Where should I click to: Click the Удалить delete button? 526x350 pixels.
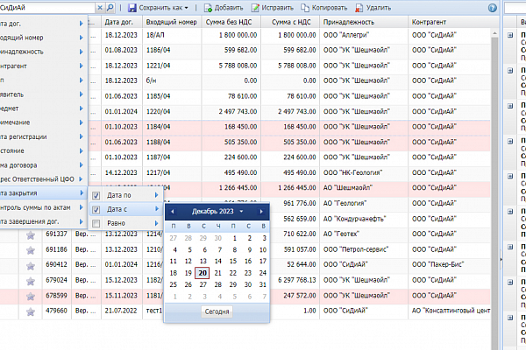tap(373, 8)
